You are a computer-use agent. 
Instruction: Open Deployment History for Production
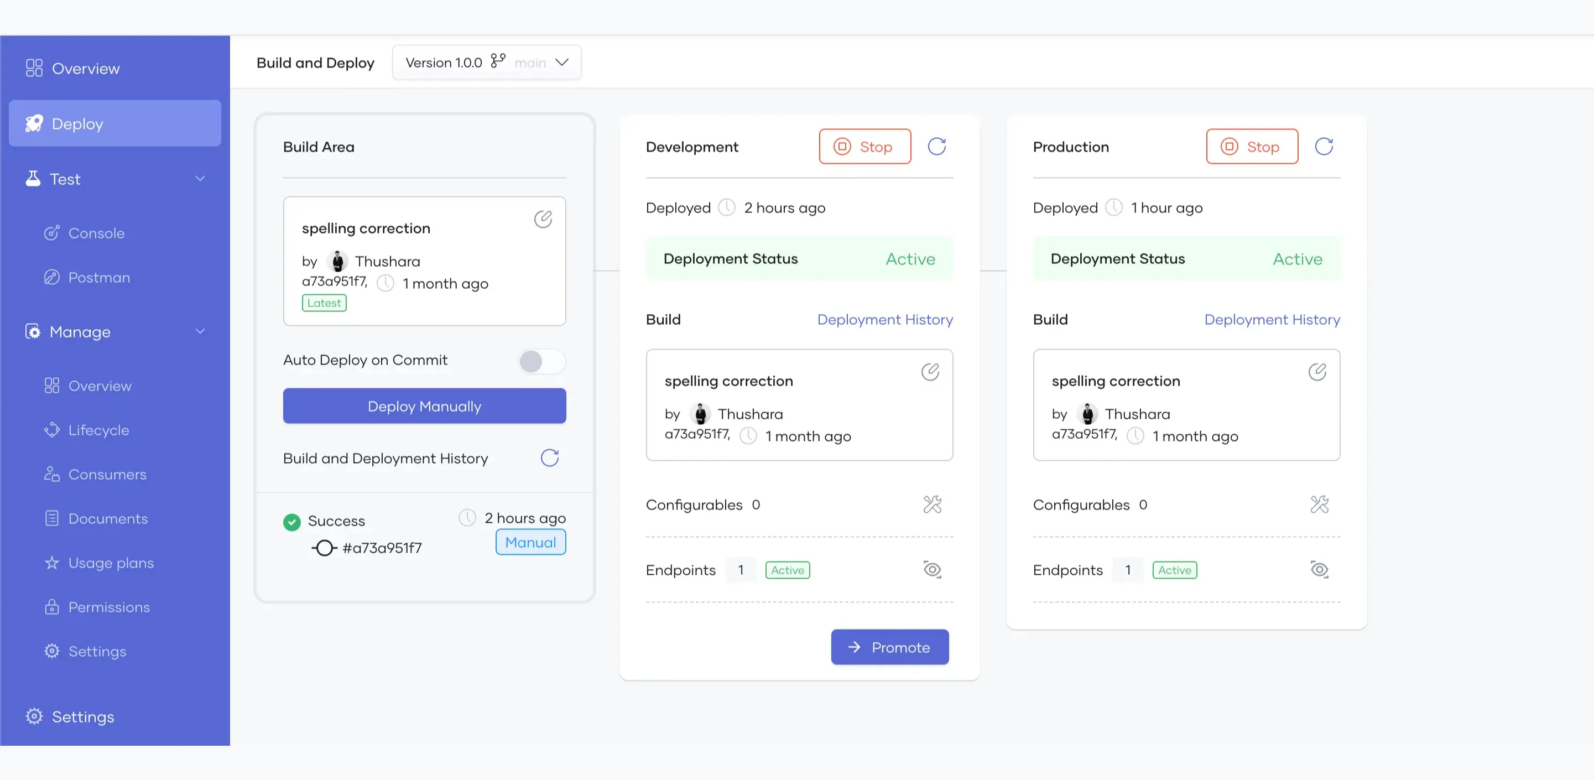click(1272, 319)
